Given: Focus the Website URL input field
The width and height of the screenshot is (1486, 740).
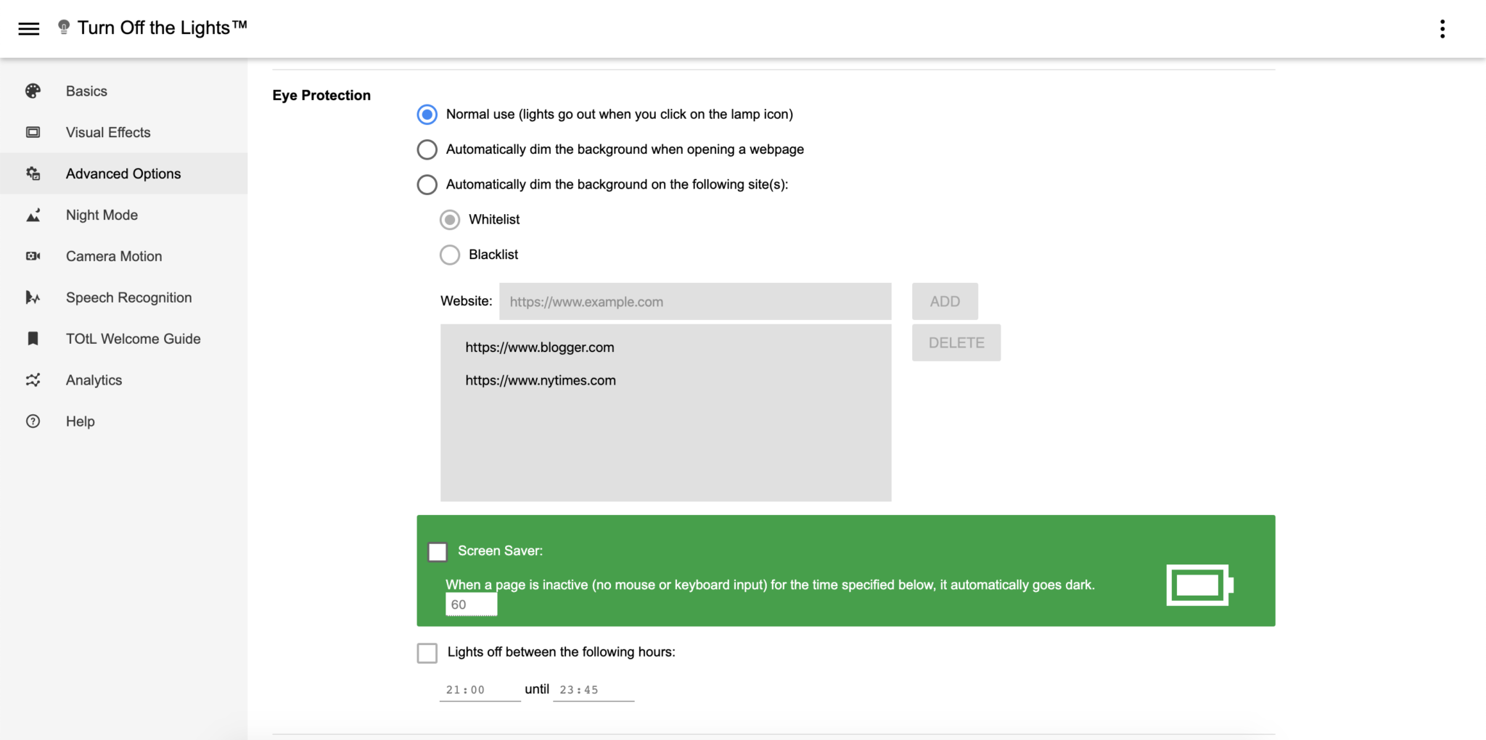Looking at the screenshot, I should pos(695,301).
